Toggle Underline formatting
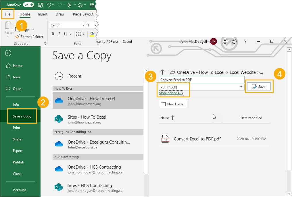This screenshot has height=197, width=292. 65,34
